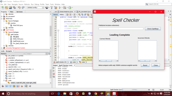The width and height of the screenshot is (172, 96).
Task: Click the Debug Project toolbar icon
Action: click(65, 8)
